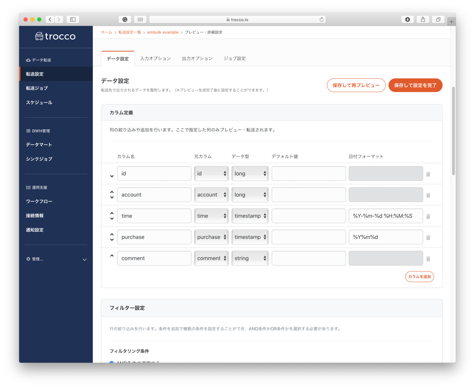Change data type of id row
This screenshot has width=475, height=388.
point(250,173)
